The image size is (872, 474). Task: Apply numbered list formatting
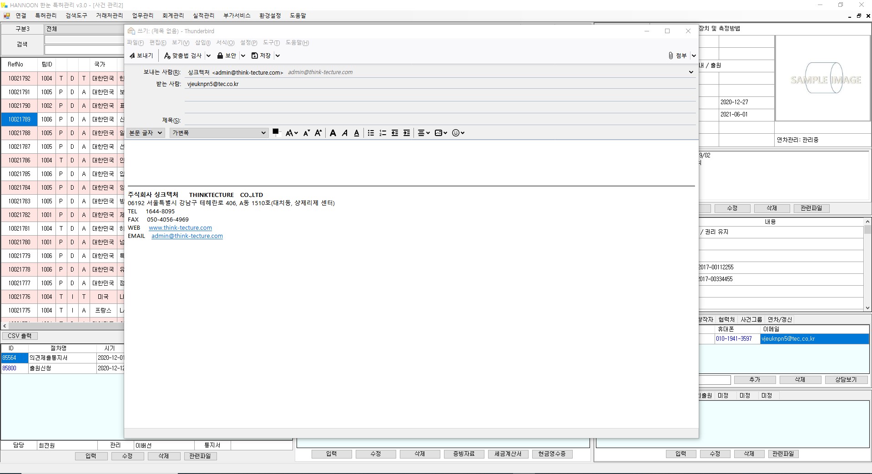tap(383, 133)
